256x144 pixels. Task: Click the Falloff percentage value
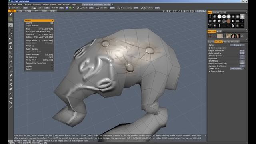click(62, 8)
